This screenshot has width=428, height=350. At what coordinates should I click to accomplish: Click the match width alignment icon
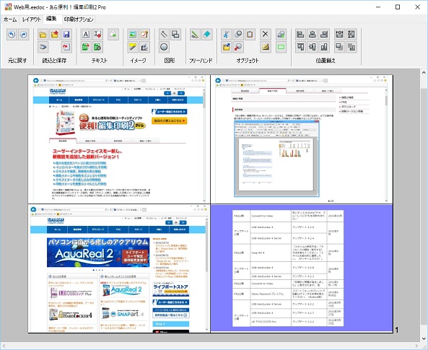click(x=339, y=35)
